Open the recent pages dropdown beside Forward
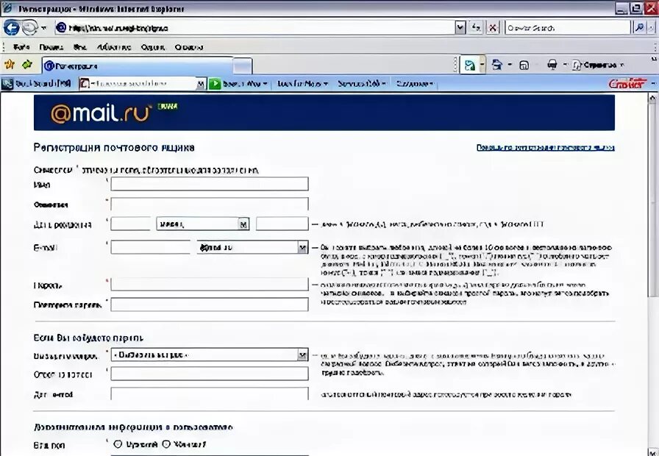 tap(43, 28)
